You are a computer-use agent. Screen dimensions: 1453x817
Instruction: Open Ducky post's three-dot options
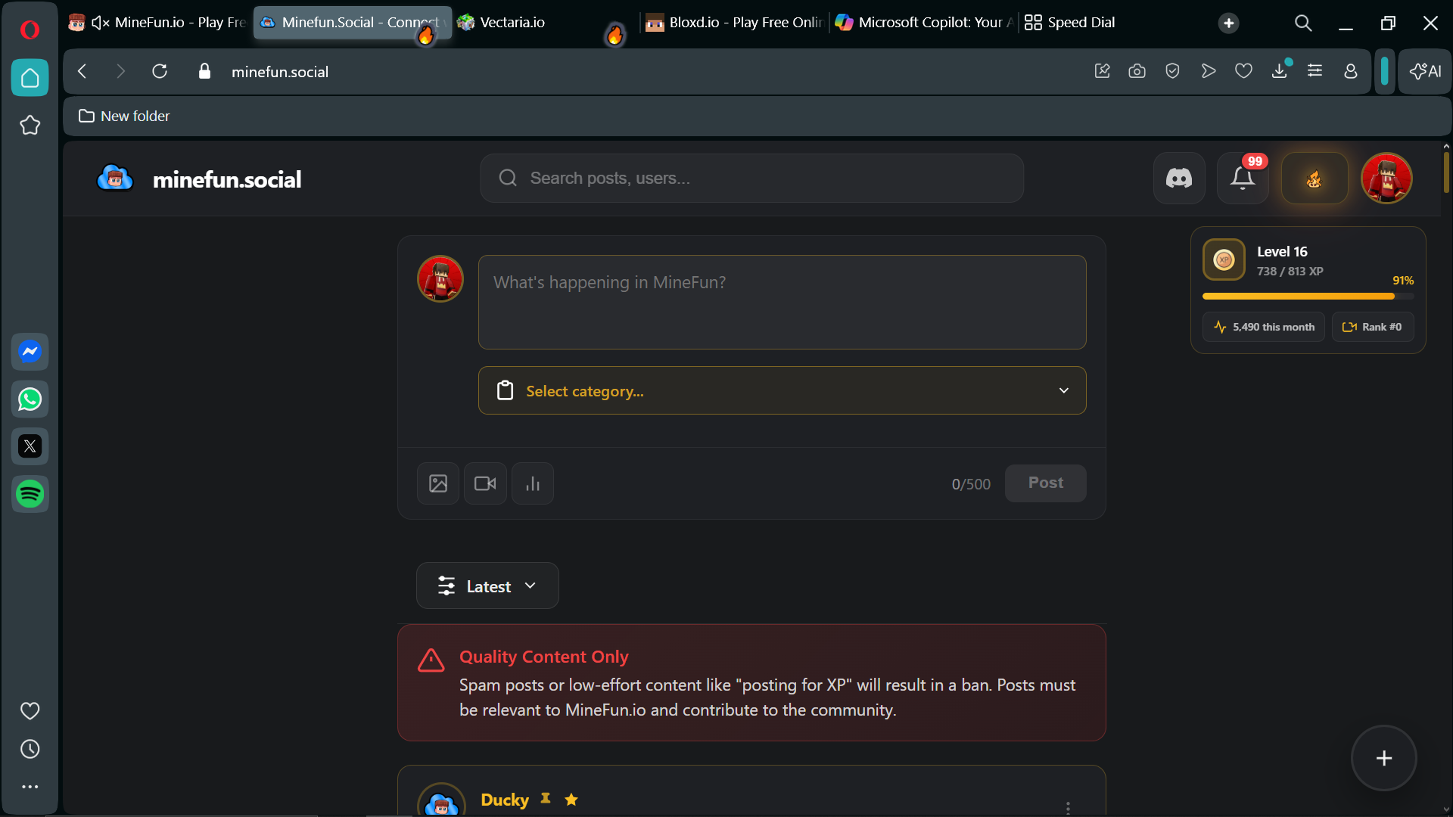coord(1068,807)
